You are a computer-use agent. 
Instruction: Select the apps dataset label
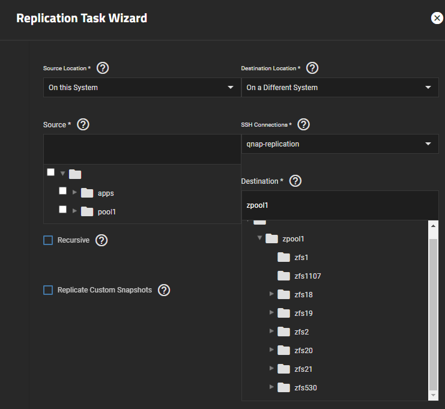tap(106, 193)
